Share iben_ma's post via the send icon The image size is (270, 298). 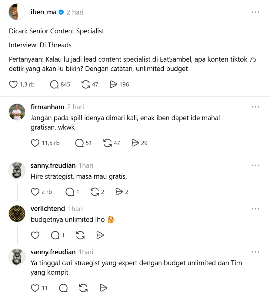[113, 84]
